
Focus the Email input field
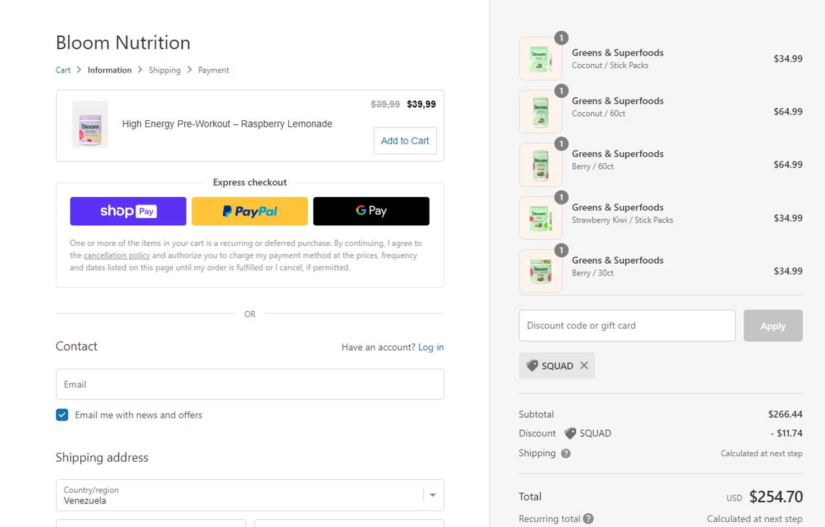coord(250,384)
